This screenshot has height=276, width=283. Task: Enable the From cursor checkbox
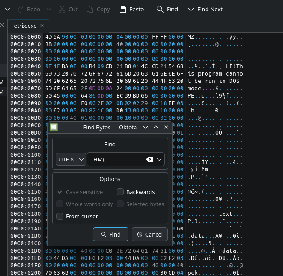(60, 216)
